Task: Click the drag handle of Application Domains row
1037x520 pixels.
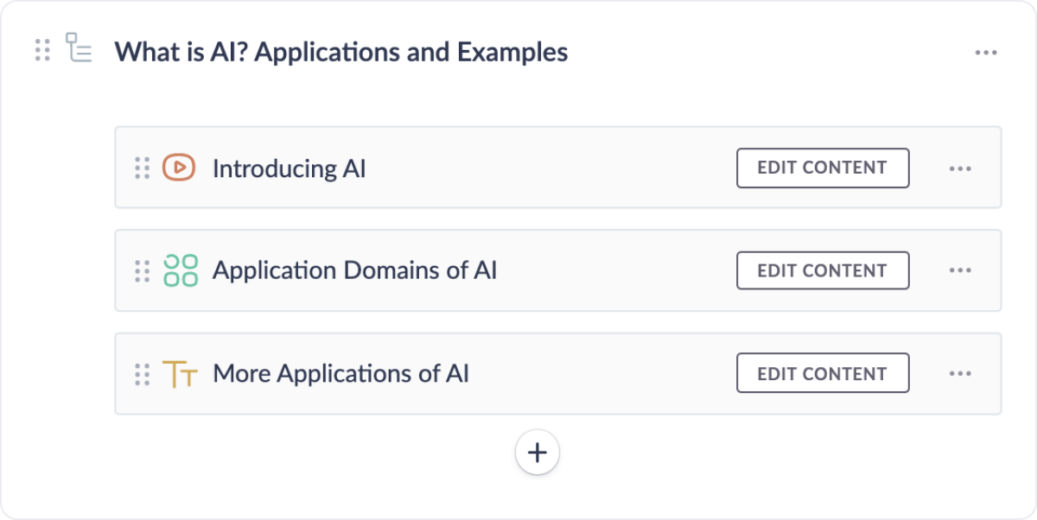Action: tap(143, 271)
